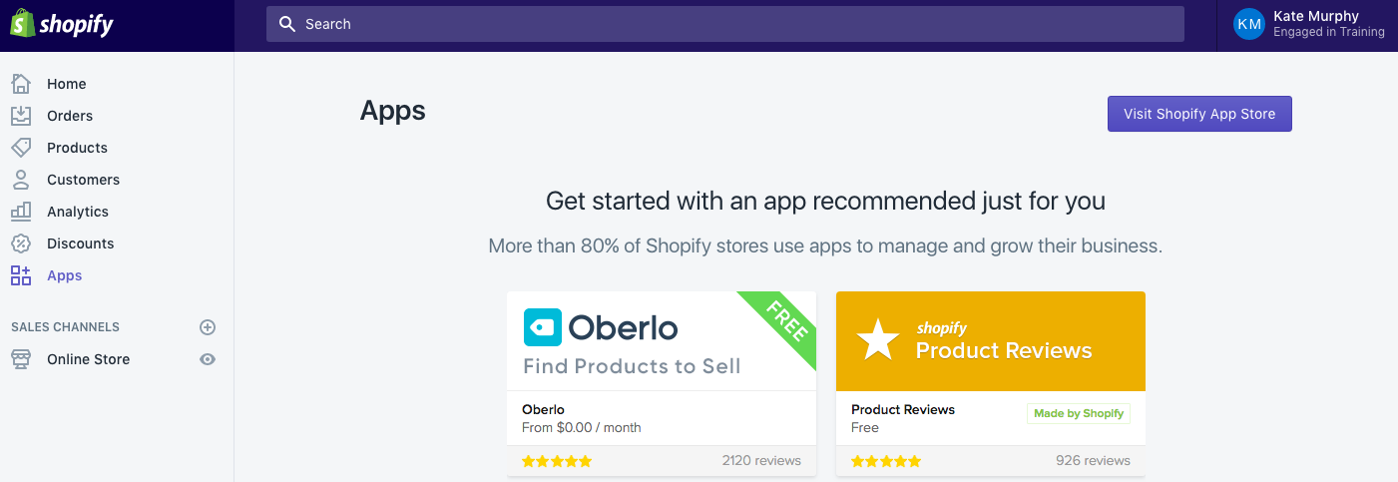Select the Customers menu item
The height and width of the screenshot is (482, 1398).
pos(83,180)
